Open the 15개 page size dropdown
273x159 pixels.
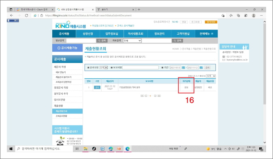[x=211, y=76]
